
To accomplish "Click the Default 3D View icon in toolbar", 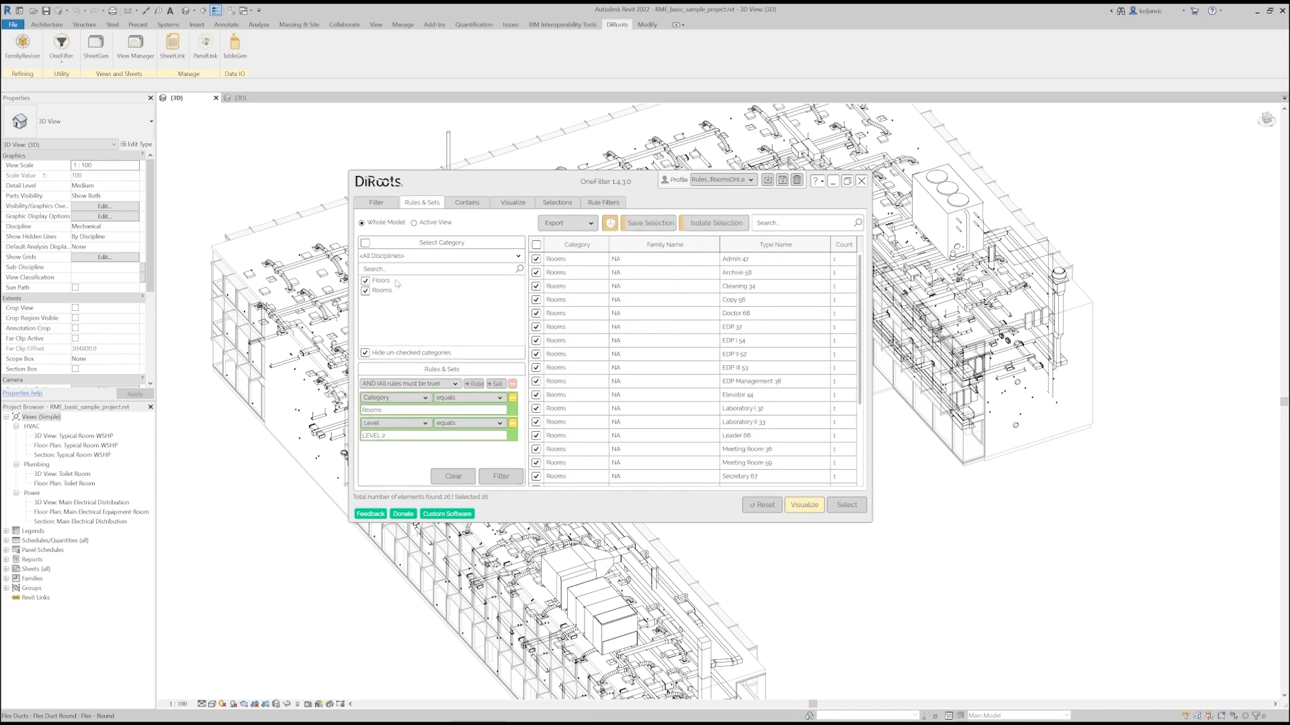I will pyautogui.click(x=185, y=11).
